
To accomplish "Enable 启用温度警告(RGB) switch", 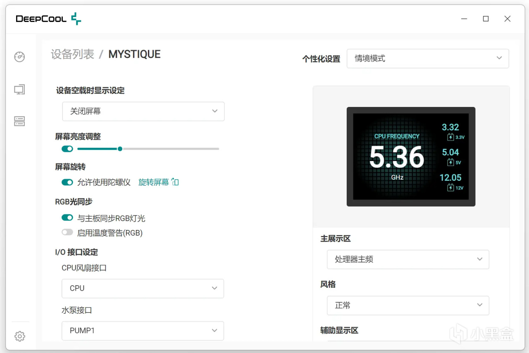I will (x=67, y=232).
